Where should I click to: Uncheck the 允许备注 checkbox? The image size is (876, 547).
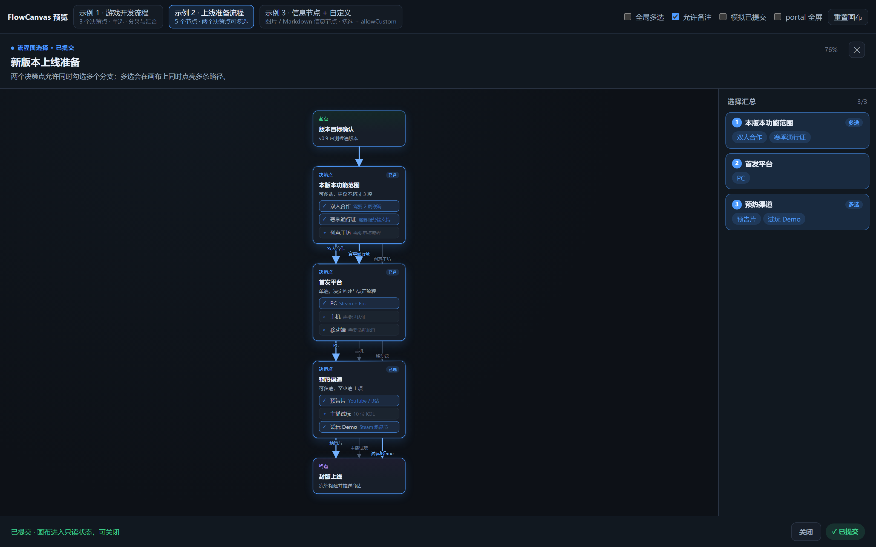point(675,17)
